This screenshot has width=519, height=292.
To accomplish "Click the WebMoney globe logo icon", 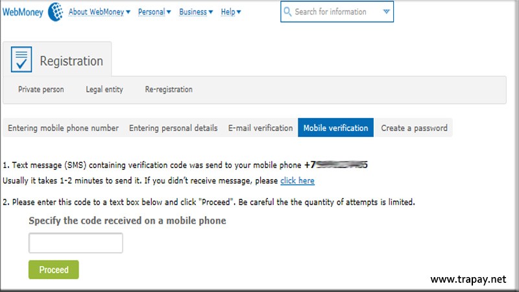I will point(55,12).
